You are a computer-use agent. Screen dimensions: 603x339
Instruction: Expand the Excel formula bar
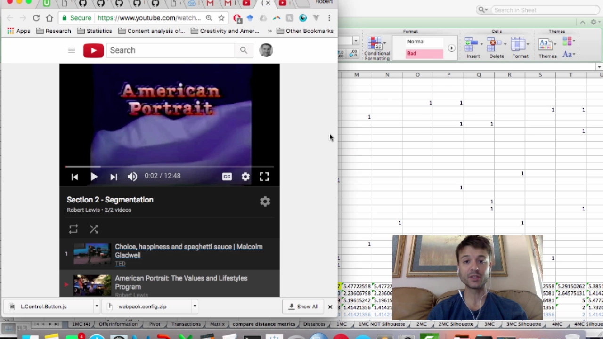(599, 67)
